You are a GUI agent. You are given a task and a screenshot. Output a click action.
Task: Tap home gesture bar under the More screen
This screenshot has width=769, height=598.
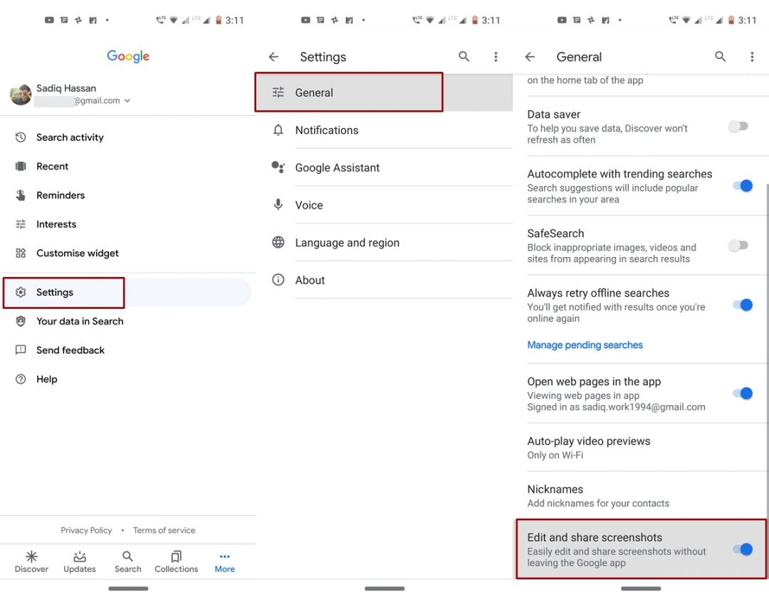click(x=128, y=588)
